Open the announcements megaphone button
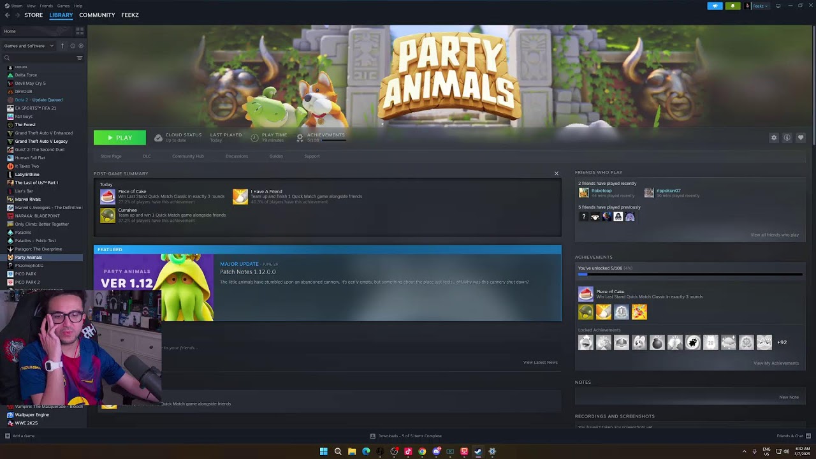Screen dimensions: 816x459 coord(715,6)
